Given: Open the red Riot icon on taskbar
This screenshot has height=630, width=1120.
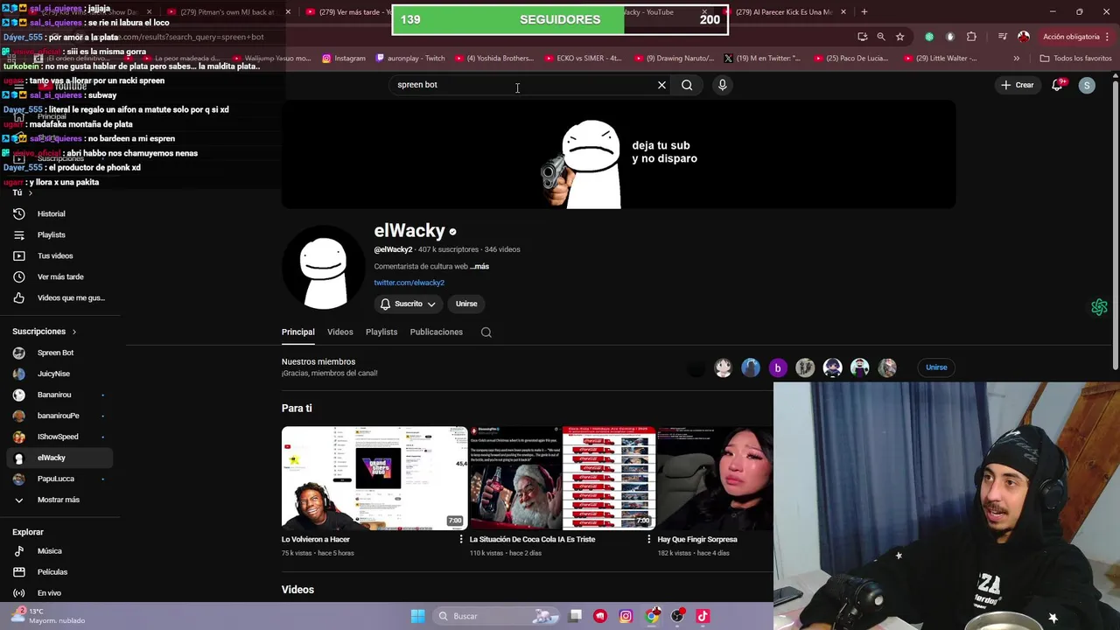Looking at the screenshot, I should [600, 616].
